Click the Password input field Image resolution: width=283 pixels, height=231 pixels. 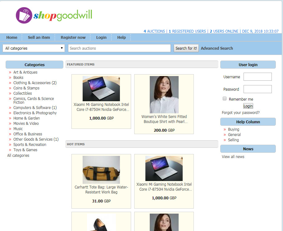coord(258,89)
